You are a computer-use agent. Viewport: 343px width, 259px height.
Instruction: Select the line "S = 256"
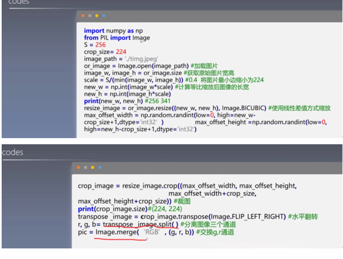point(95,45)
